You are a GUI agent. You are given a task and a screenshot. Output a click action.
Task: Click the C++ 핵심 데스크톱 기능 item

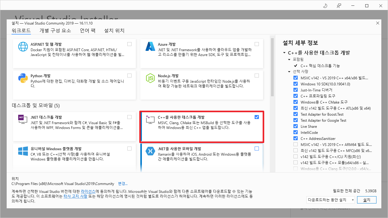coord(320,66)
